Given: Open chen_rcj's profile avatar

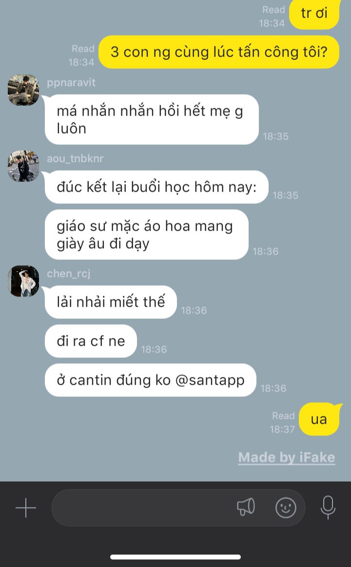Looking at the screenshot, I should coord(23,281).
